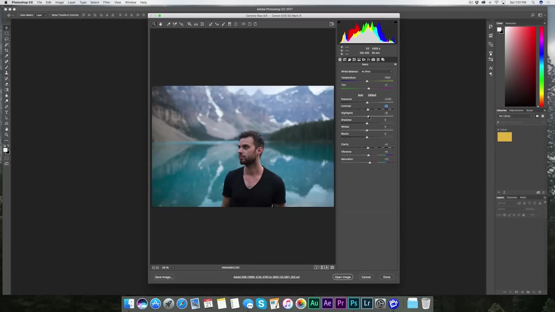Toggle highlight clipping warning on histogram
This screenshot has height=312, width=555.
(396, 22)
